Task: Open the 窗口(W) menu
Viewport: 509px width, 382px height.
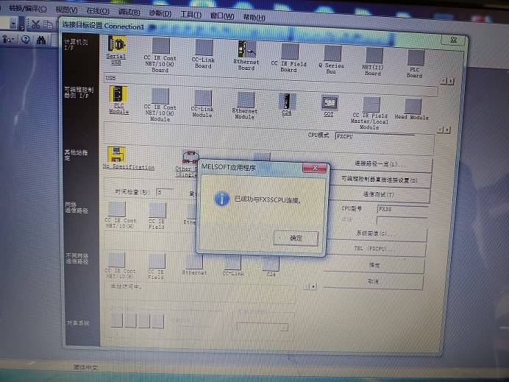Action: point(222,15)
